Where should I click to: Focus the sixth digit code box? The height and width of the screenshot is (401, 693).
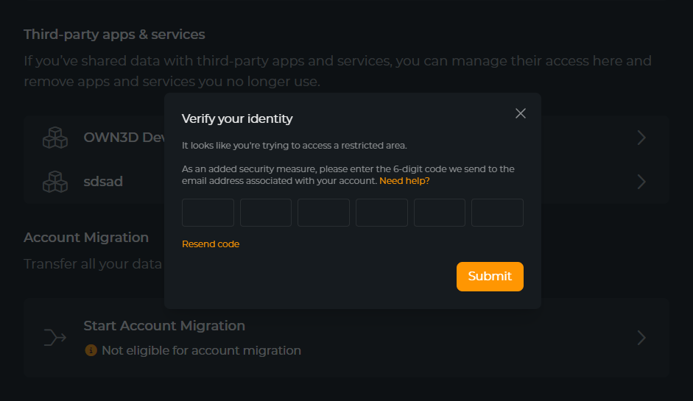pos(497,213)
